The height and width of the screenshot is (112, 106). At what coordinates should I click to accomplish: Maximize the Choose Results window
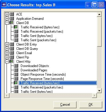(x=95, y=5)
